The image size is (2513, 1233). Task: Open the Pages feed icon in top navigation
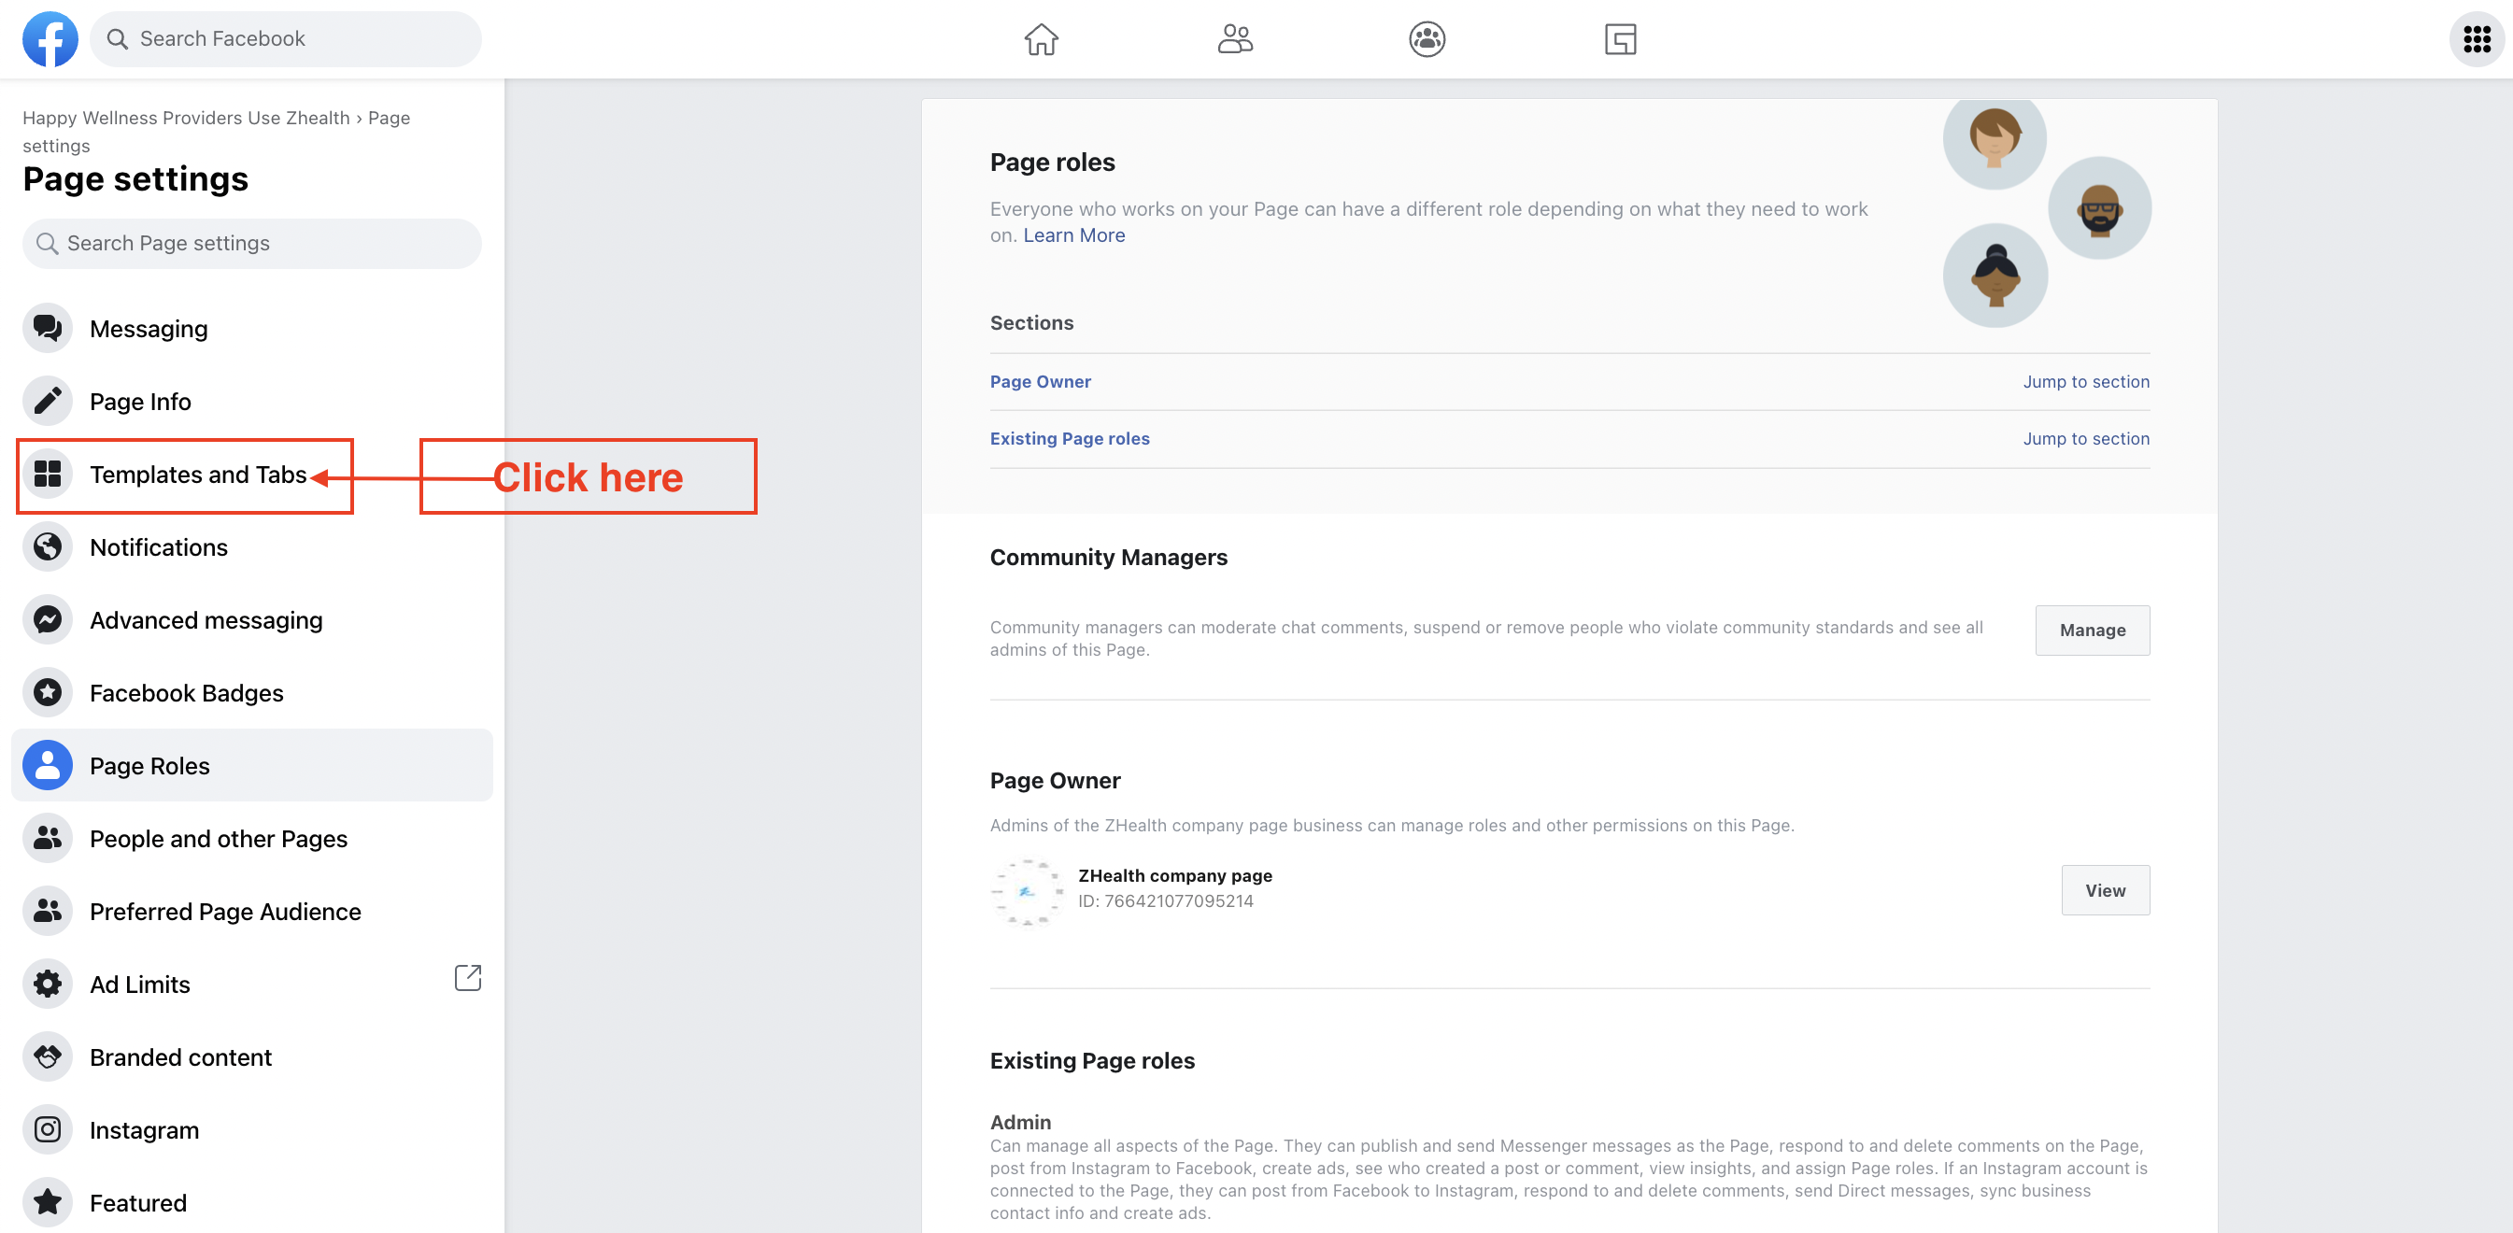point(1619,39)
